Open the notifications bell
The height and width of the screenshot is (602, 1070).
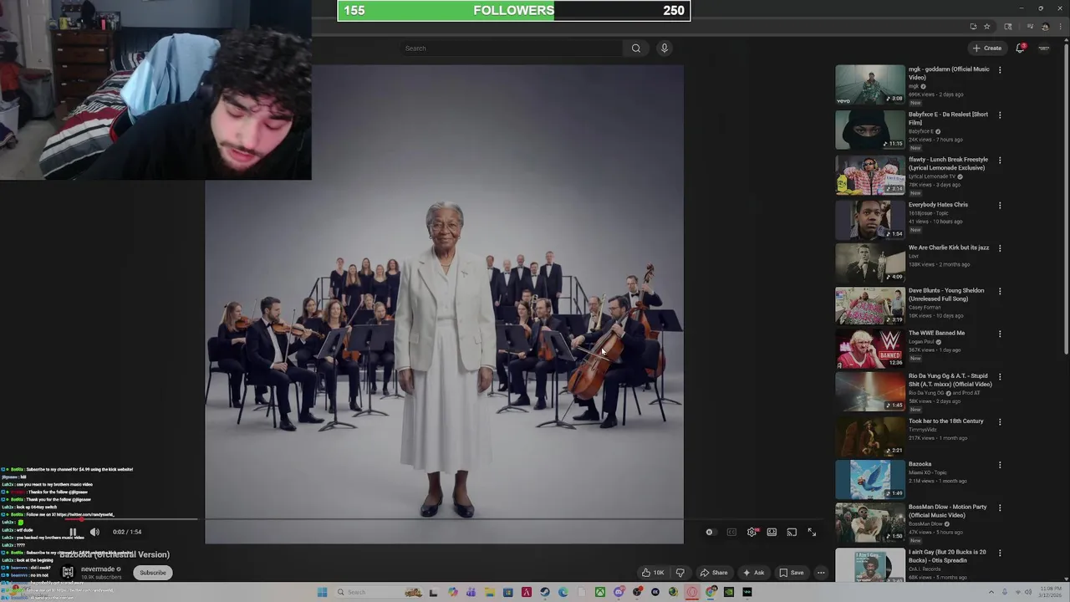pos(1020,48)
